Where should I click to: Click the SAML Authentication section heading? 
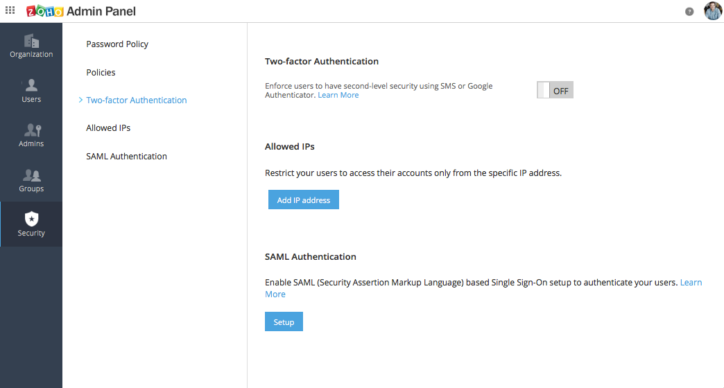coord(310,257)
